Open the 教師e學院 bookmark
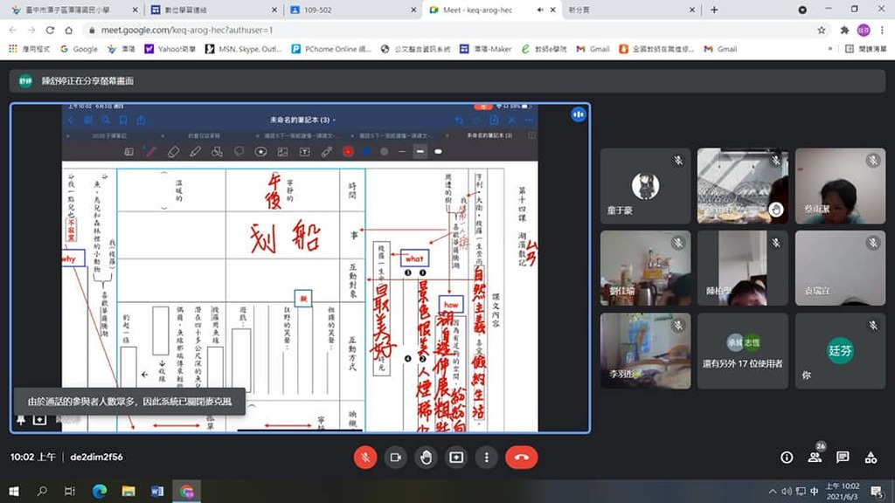The image size is (895, 503). pos(544,49)
